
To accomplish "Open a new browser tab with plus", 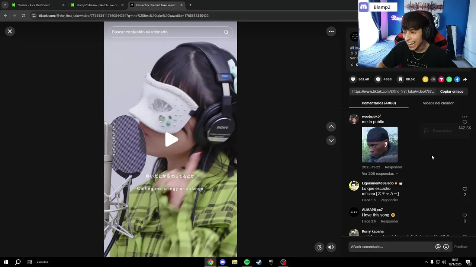I will (x=190, y=5).
